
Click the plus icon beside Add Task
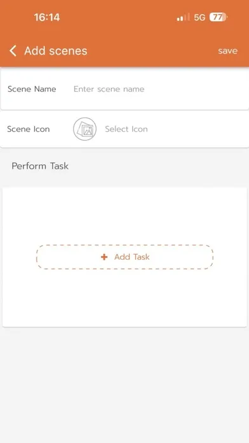point(104,257)
